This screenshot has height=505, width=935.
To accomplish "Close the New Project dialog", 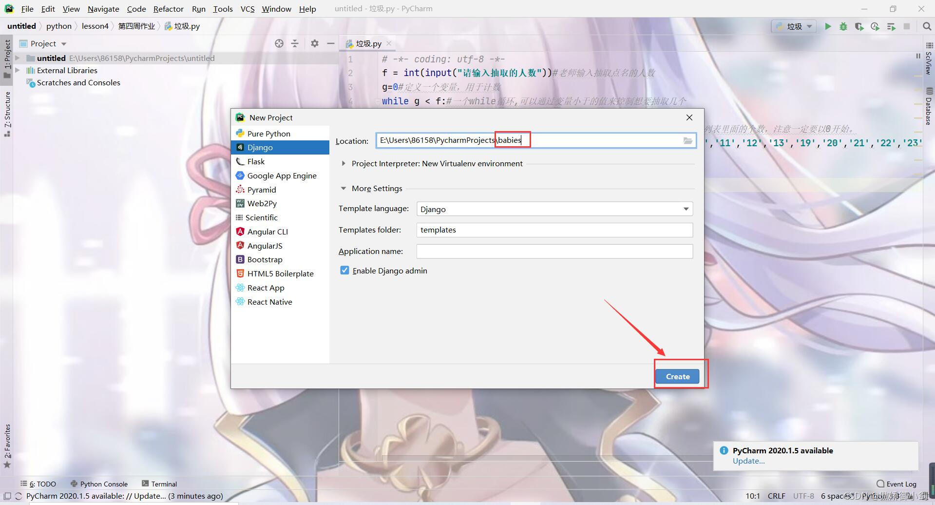I will [689, 117].
